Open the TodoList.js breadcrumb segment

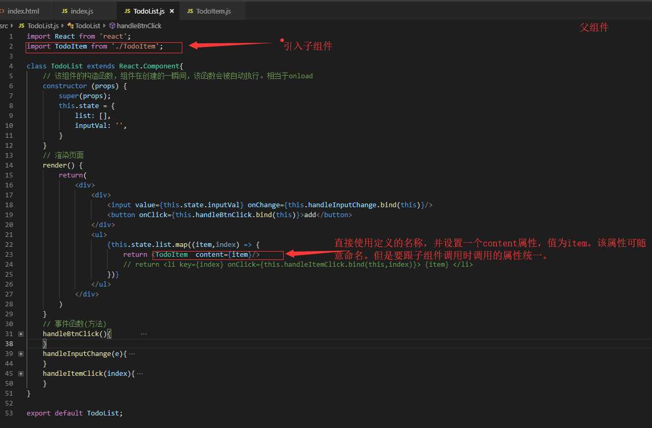pos(43,26)
